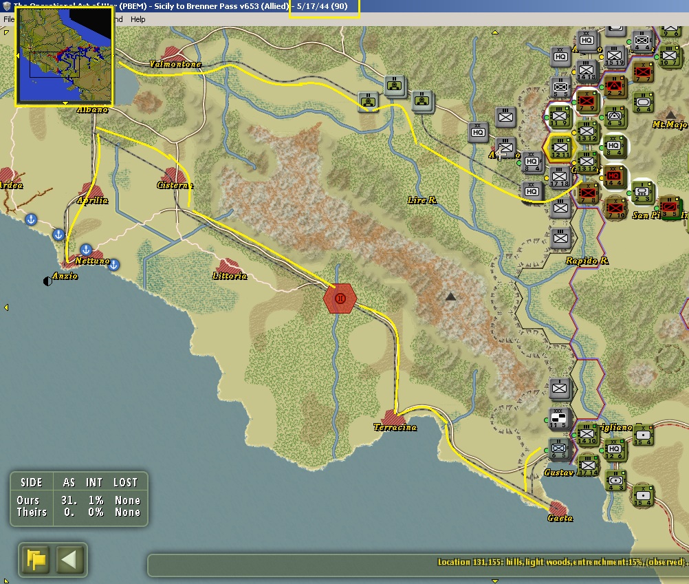
Task: Click the Albano city label
Action: point(92,109)
